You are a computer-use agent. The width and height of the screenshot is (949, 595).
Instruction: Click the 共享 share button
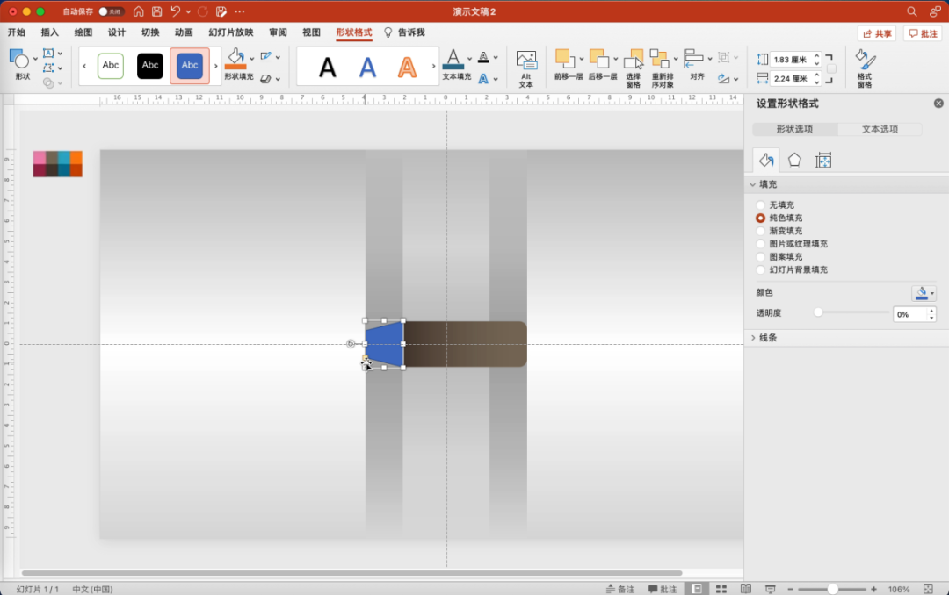(x=877, y=33)
